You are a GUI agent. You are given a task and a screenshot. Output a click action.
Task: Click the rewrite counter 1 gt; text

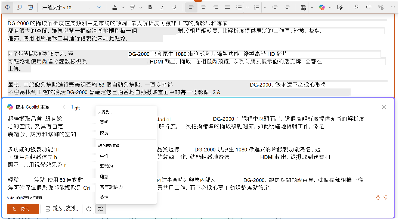point(76,107)
